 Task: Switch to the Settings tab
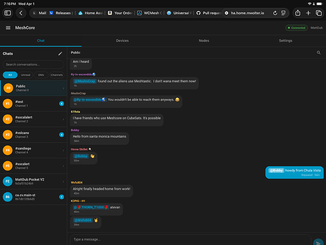click(x=285, y=41)
